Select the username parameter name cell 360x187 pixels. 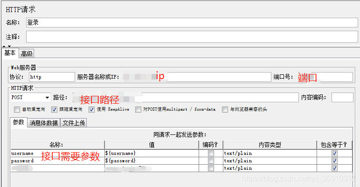coord(57,154)
